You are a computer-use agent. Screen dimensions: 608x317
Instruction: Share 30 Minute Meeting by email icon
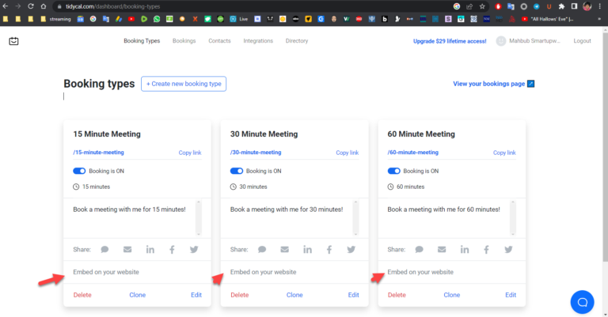pos(285,250)
